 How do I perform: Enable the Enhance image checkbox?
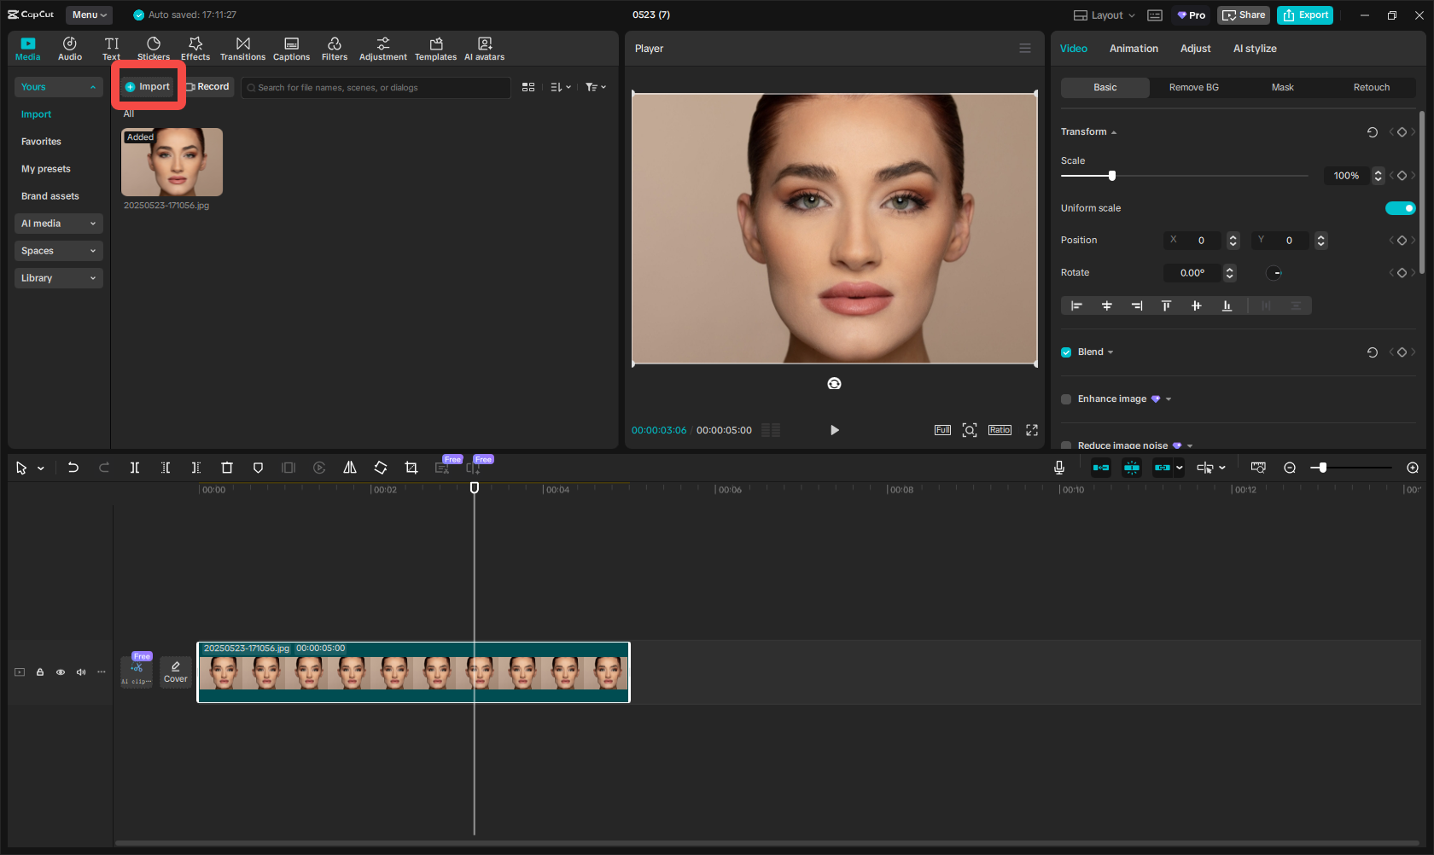pos(1066,399)
